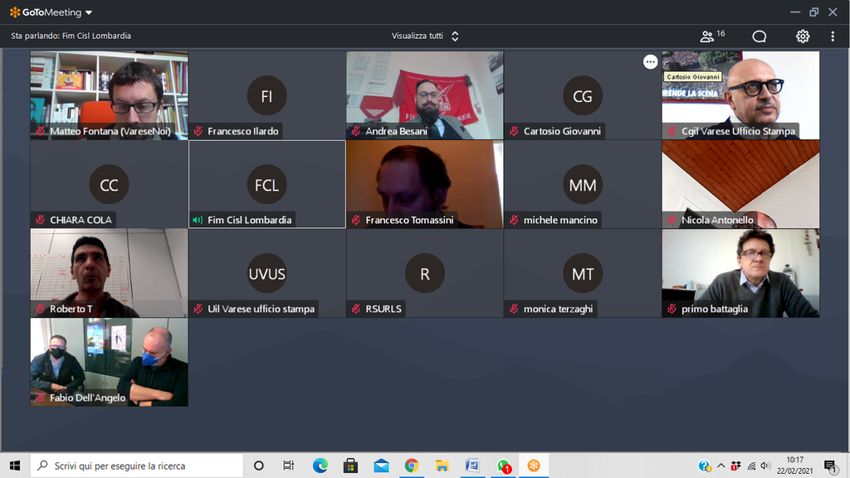Open the three-dot more options menu in toolbar
Viewport: 850px width, 478px height.
click(x=832, y=36)
